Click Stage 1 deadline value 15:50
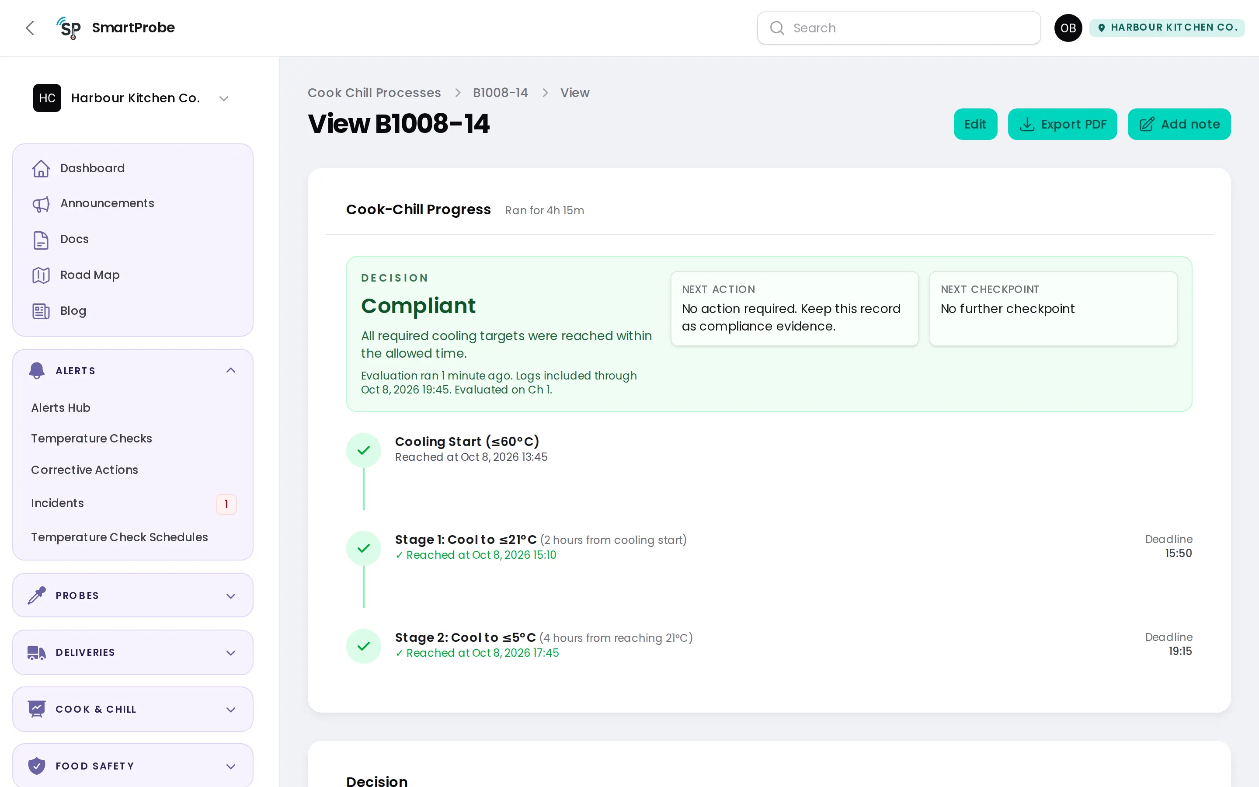Image resolution: width=1259 pixels, height=787 pixels. click(x=1179, y=553)
